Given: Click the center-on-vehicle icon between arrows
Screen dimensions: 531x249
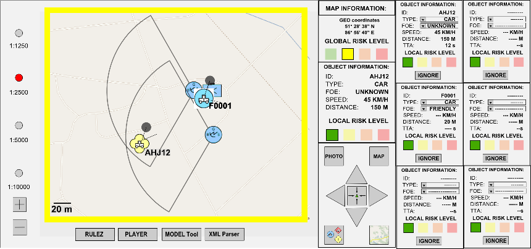Looking at the screenshot, I should 357,195.
